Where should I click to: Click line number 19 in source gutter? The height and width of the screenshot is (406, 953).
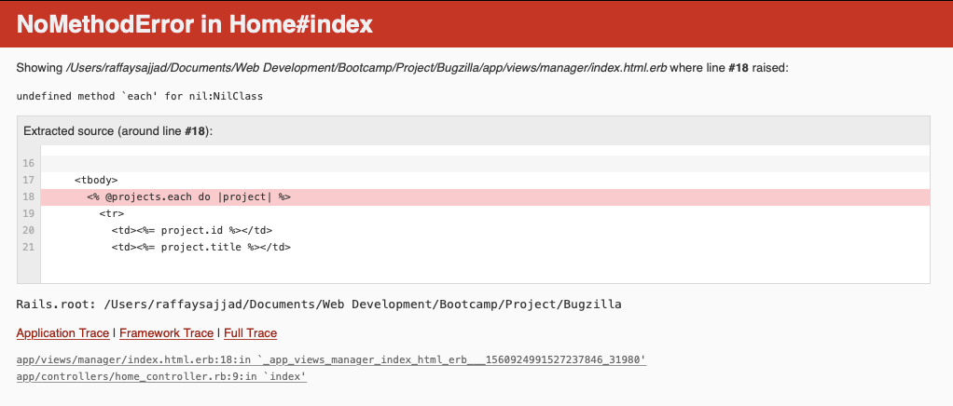[29, 213]
